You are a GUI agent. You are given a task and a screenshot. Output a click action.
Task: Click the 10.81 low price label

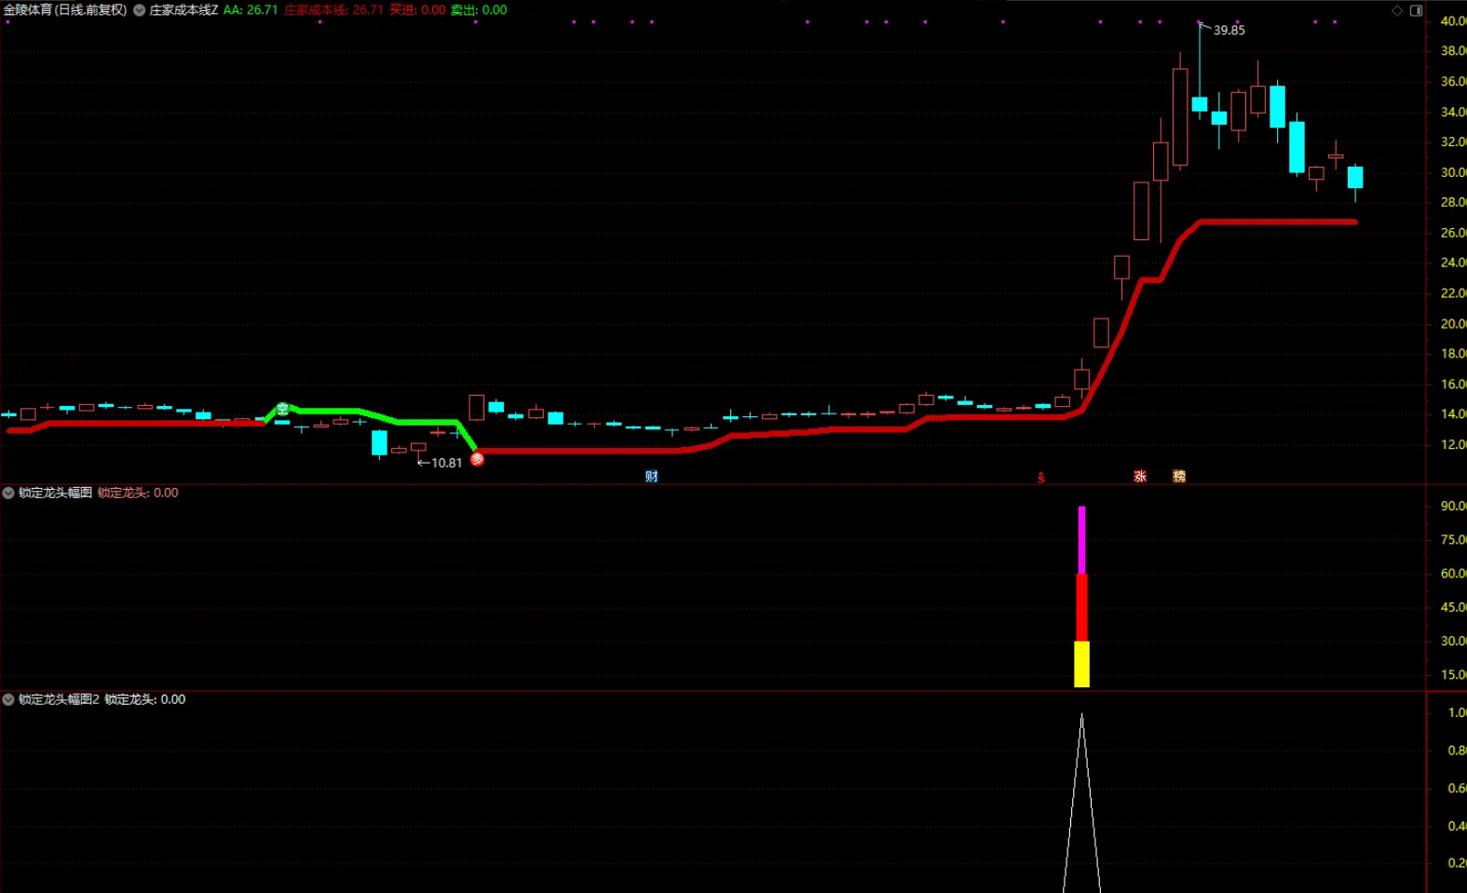click(x=446, y=463)
